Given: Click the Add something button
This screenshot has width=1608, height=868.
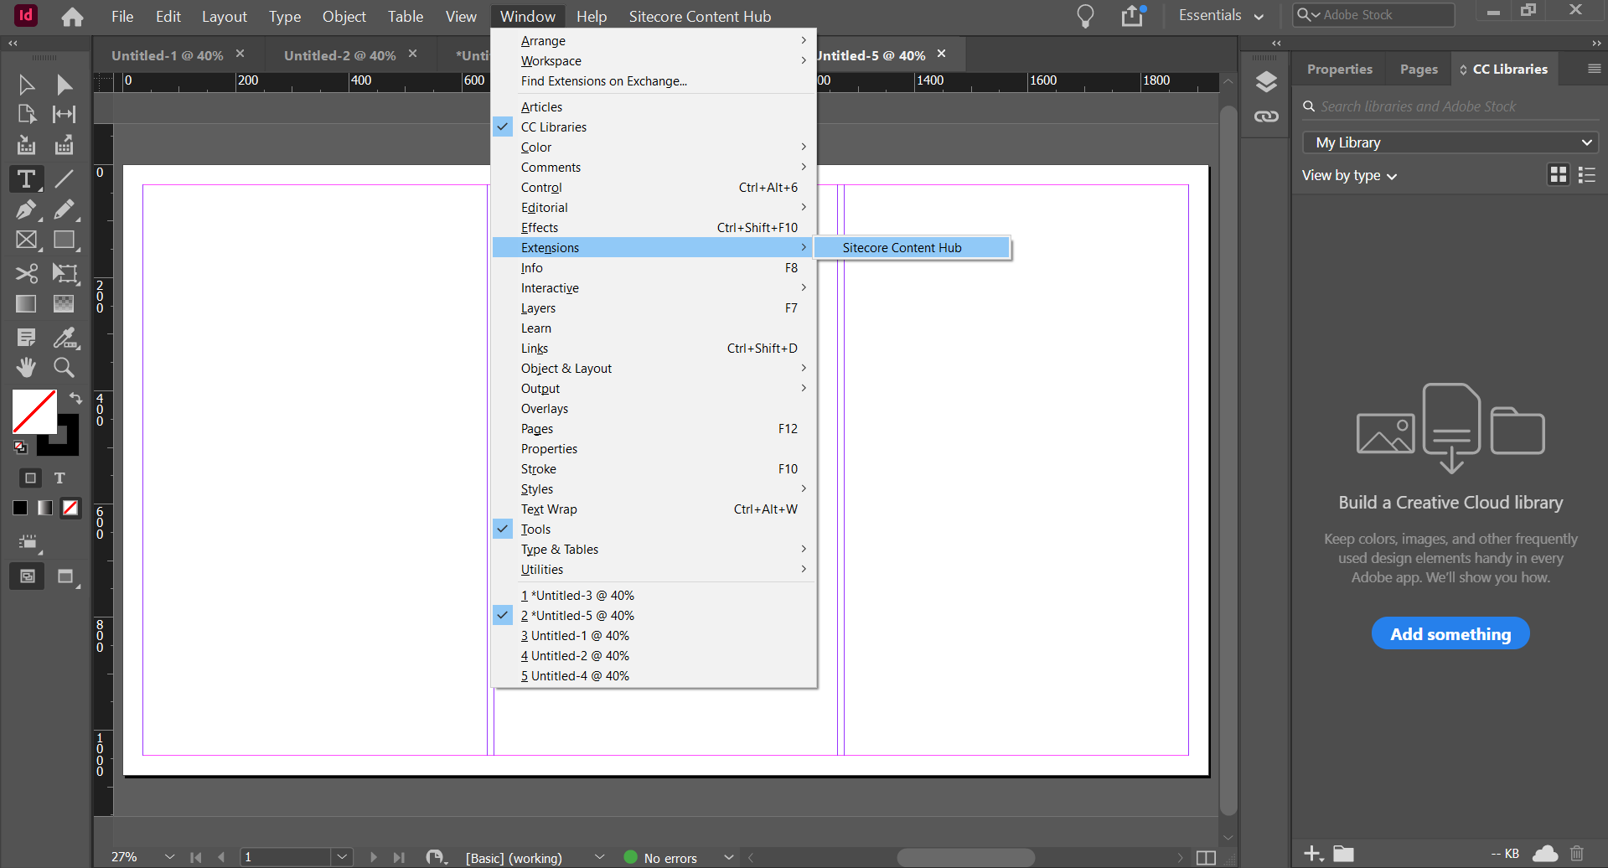Looking at the screenshot, I should pos(1450,633).
